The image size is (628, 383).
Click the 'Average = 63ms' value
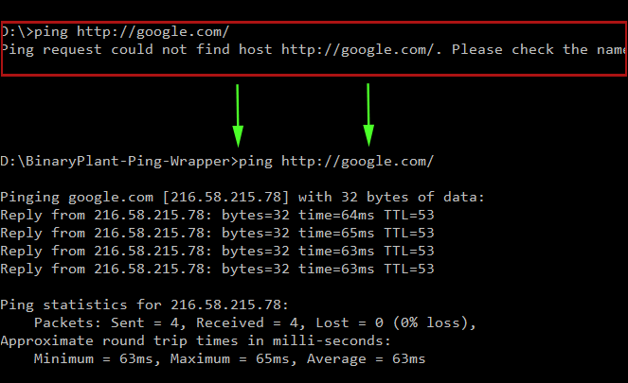366,359
